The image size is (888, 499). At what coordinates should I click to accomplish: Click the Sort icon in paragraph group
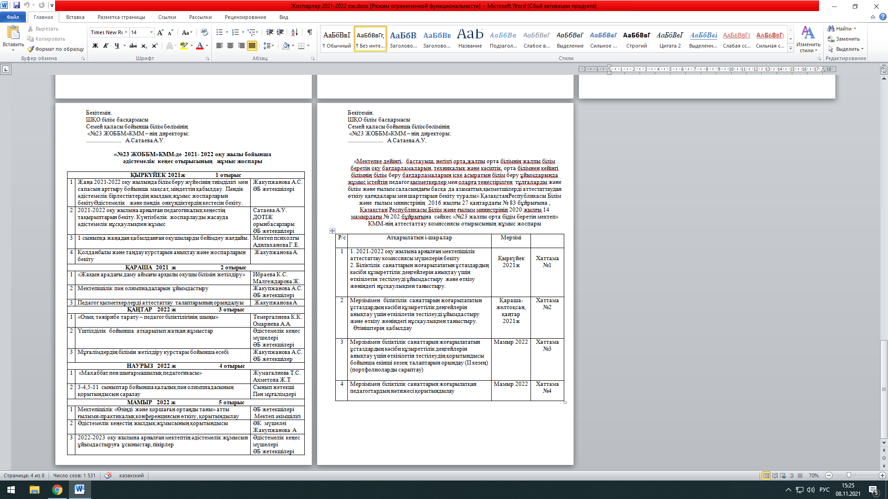point(295,32)
